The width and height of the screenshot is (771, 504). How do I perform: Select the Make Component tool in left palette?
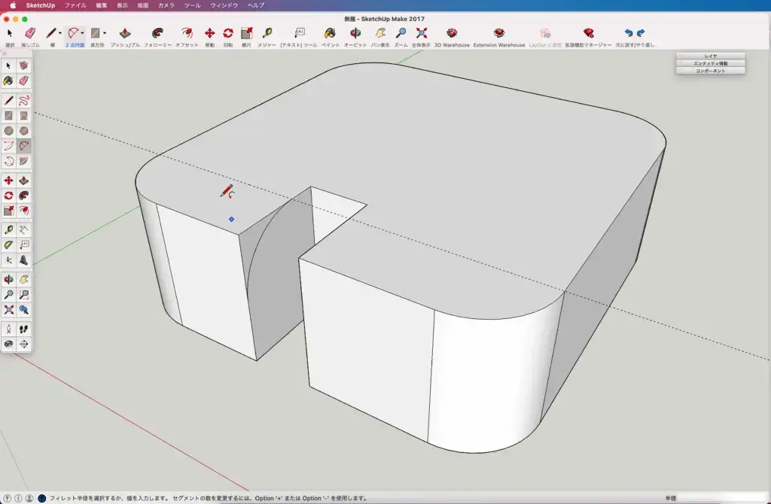click(23, 66)
